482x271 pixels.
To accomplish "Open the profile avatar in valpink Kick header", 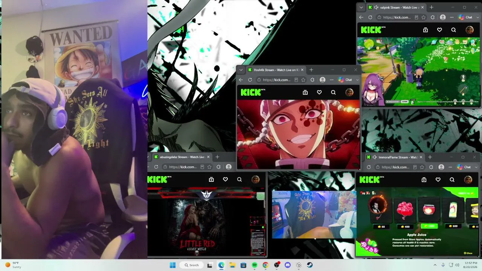I will tap(469, 30).
